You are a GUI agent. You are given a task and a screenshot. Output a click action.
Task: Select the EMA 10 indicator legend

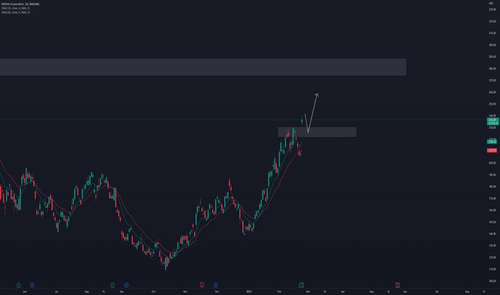(16, 8)
